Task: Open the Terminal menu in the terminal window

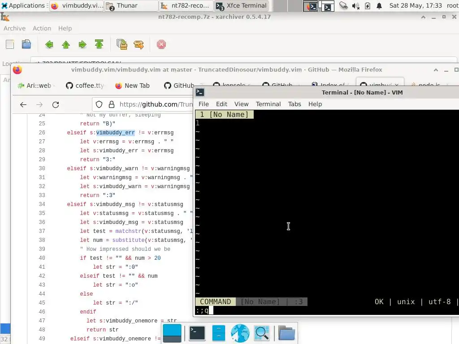Action: 268,104
